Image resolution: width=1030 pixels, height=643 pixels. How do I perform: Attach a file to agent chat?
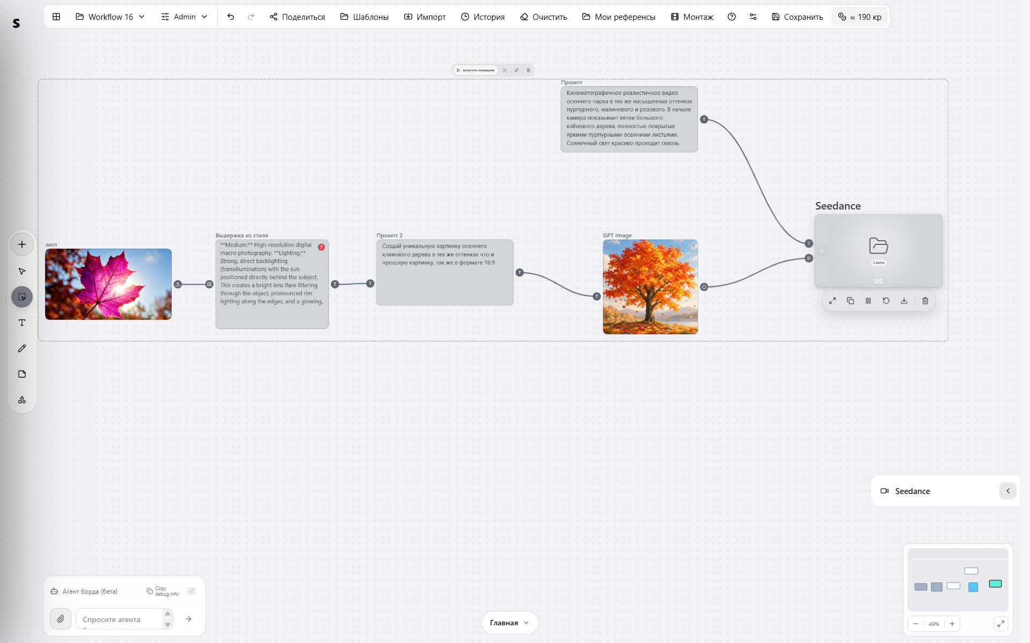click(61, 619)
